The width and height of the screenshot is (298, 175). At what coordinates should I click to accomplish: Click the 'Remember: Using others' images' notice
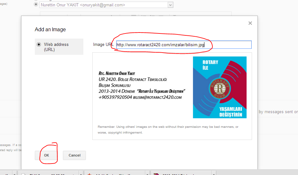[x=168, y=130]
